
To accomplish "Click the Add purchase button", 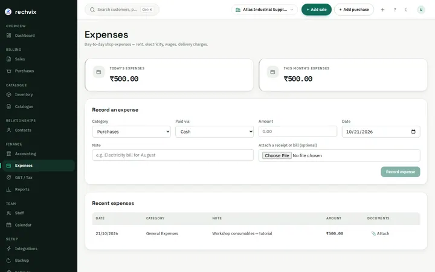I will click(354, 10).
